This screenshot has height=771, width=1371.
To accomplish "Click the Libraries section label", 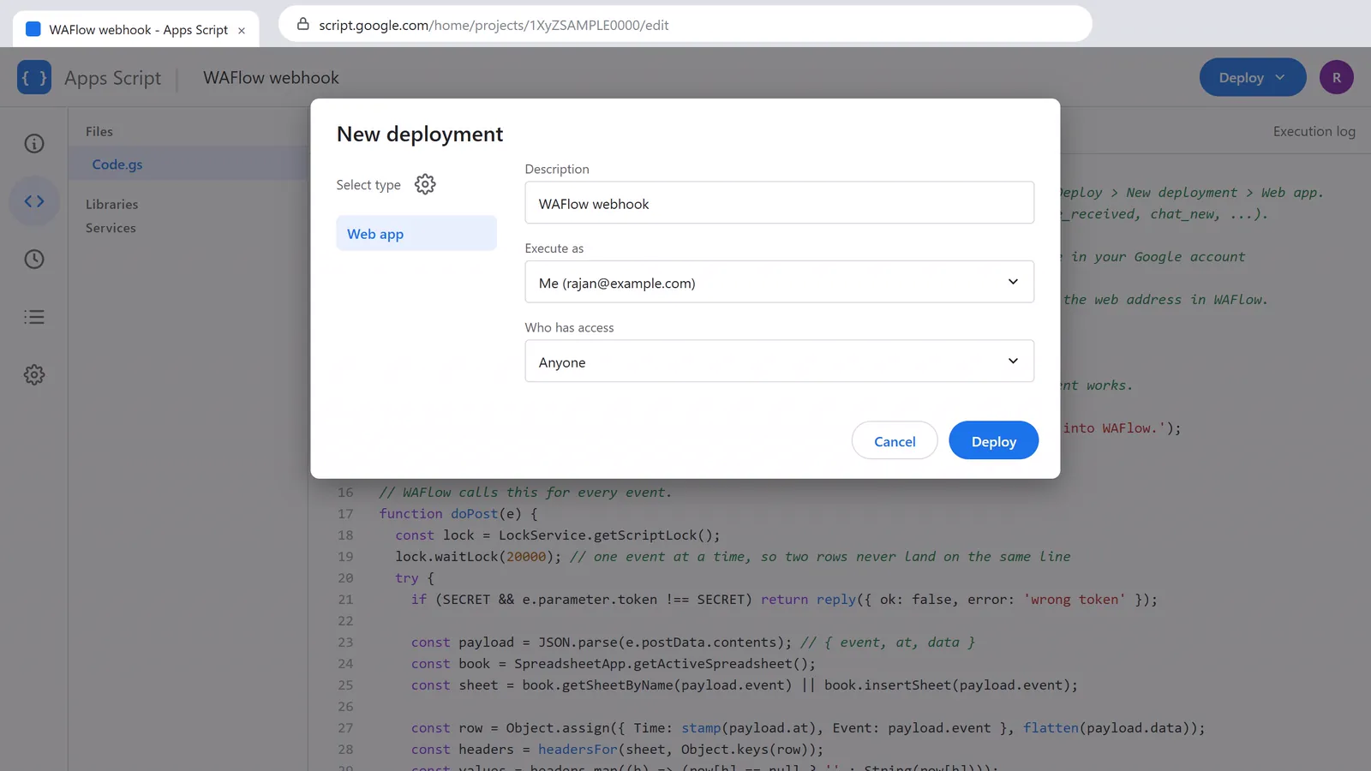I will (x=111, y=205).
